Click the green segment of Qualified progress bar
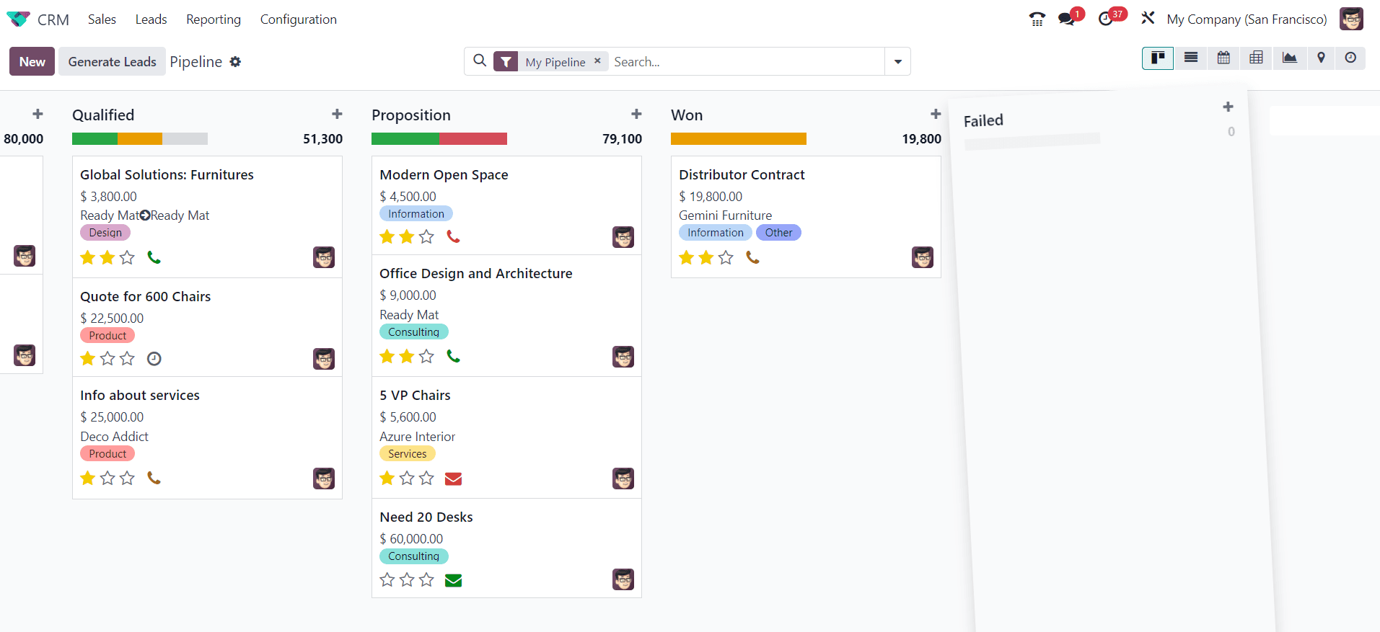Image resolution: width=1380 pixels, height=632 pixels. click(95, 138)
